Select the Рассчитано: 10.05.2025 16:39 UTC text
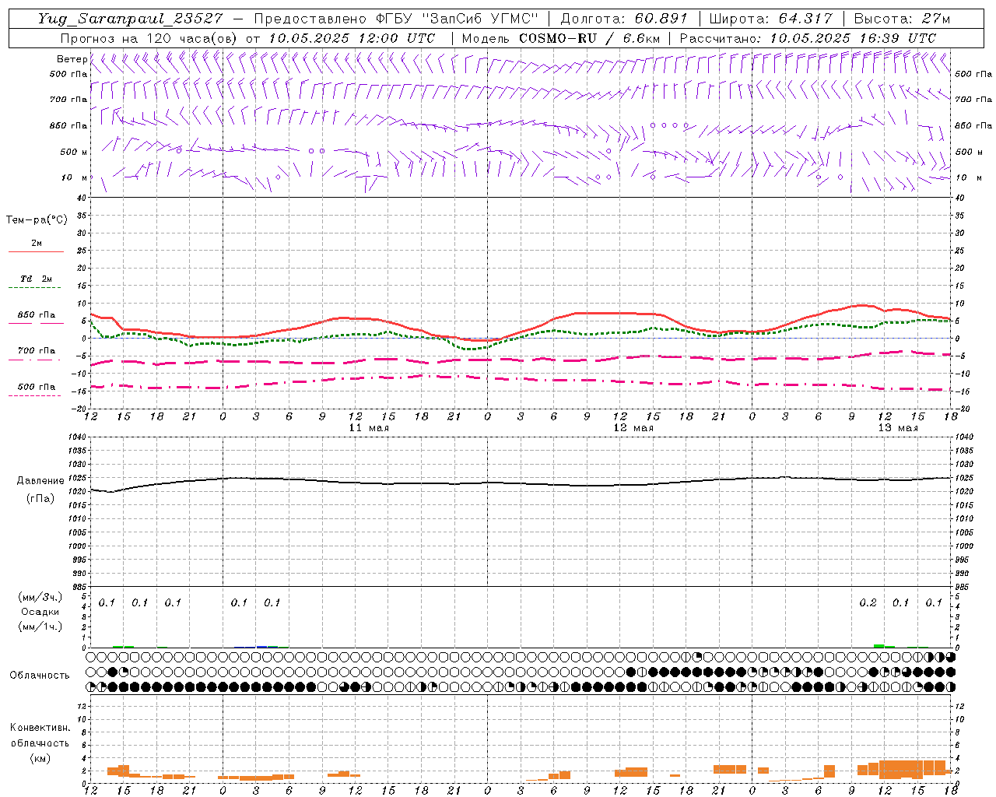The height and width of the screenshot is (797, 996). click(808, 38)
